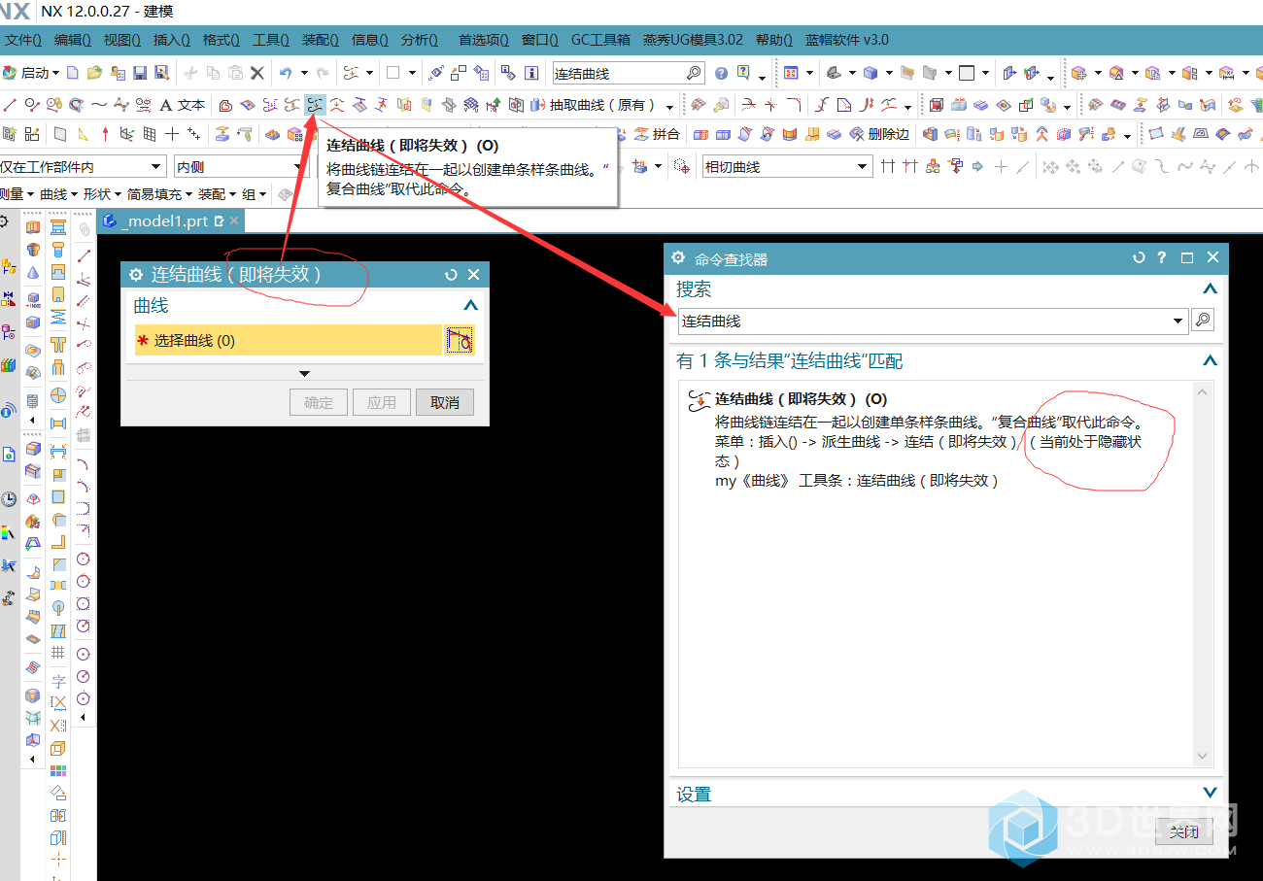Open the 首选项 menu

484,40
